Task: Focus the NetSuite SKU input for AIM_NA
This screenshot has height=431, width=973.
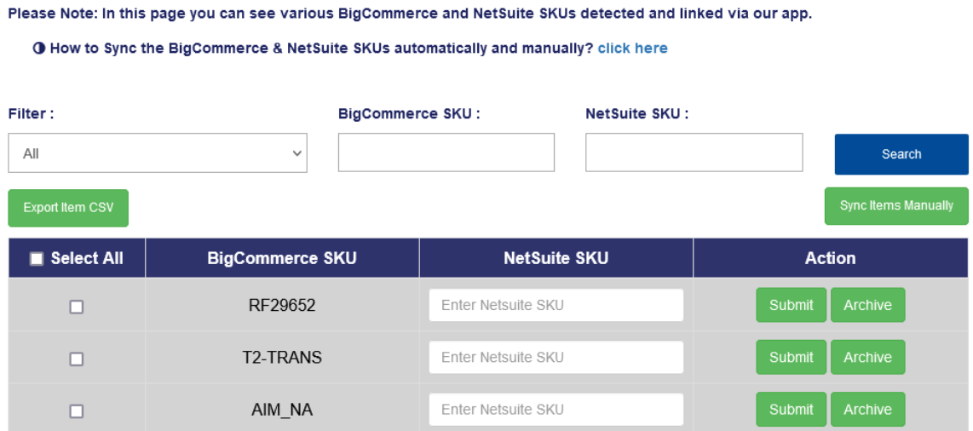Action: coord(556,409)
